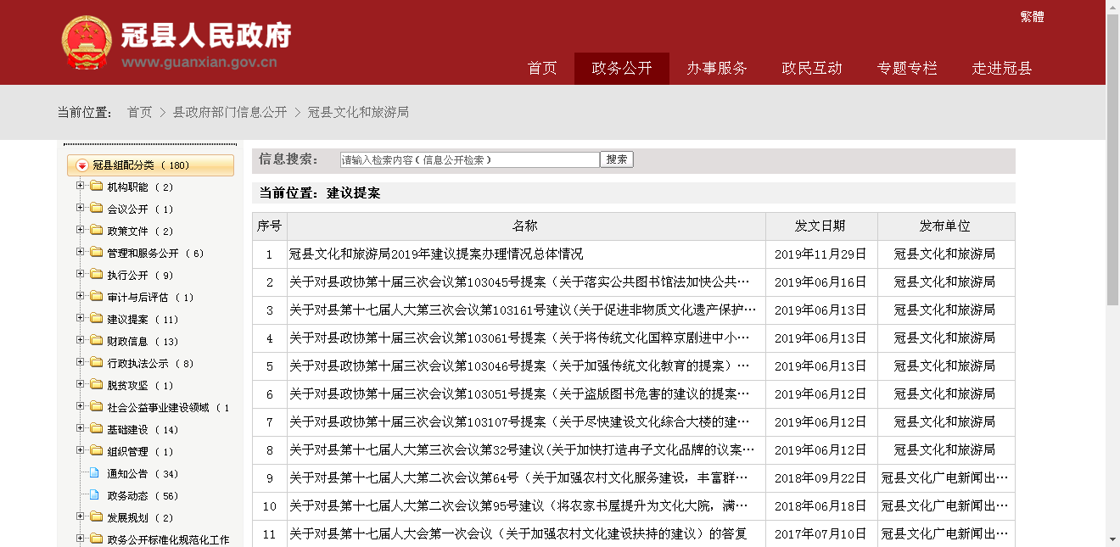
Task: Click the folder icon next to 管理和服务公开
Action: point(96,253)
